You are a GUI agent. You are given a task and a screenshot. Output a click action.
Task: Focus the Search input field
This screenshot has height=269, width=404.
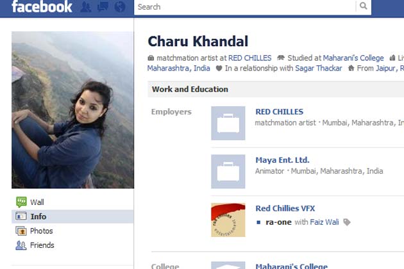[x=245, y=6]
